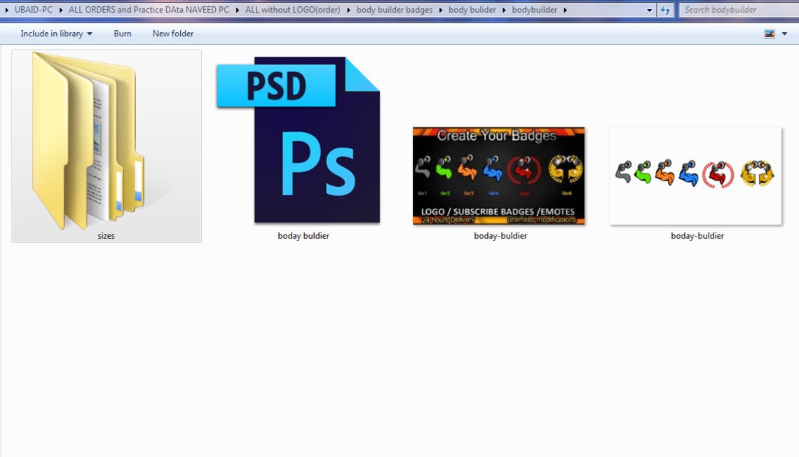Open the address bar history dropdown

pyautogui.click(x=648, y=10)
